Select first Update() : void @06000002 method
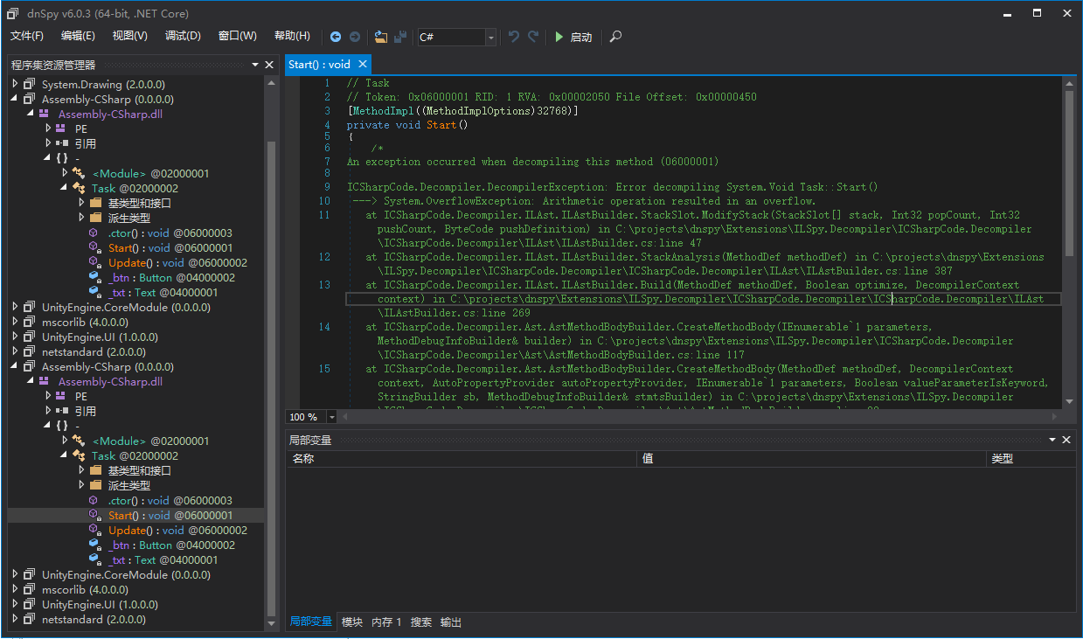Screen dimensions: 1083x639 pos(177,263)
